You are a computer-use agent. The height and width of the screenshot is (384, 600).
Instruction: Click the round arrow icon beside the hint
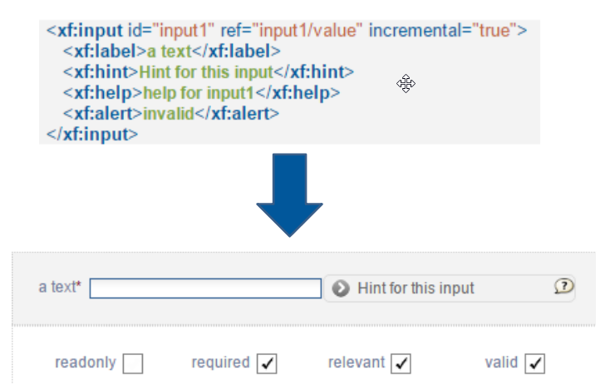pos(339,288)
